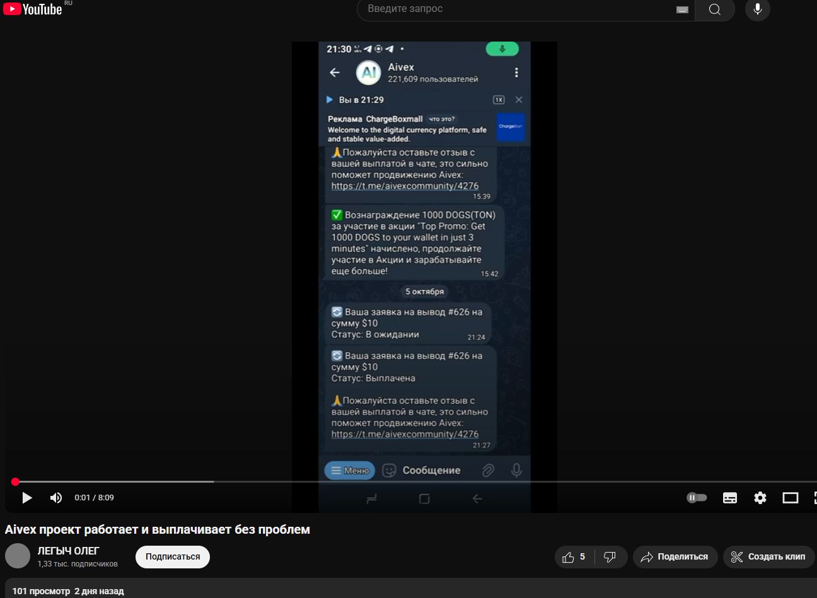Click the '221,609 пользователей' member count

click(x=433, y=79)
